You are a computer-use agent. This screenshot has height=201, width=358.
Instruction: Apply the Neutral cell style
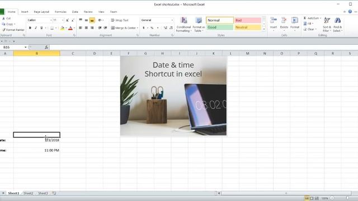point(248,27)
